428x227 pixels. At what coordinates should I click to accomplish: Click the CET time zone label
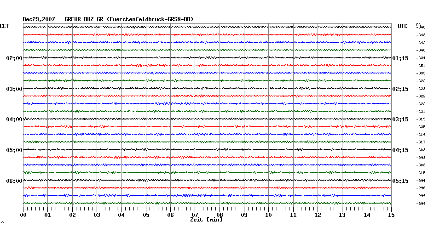5,26
